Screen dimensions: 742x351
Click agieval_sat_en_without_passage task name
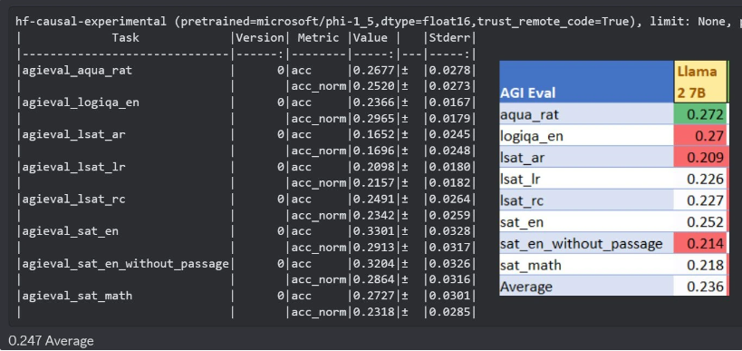coord(125,264)
